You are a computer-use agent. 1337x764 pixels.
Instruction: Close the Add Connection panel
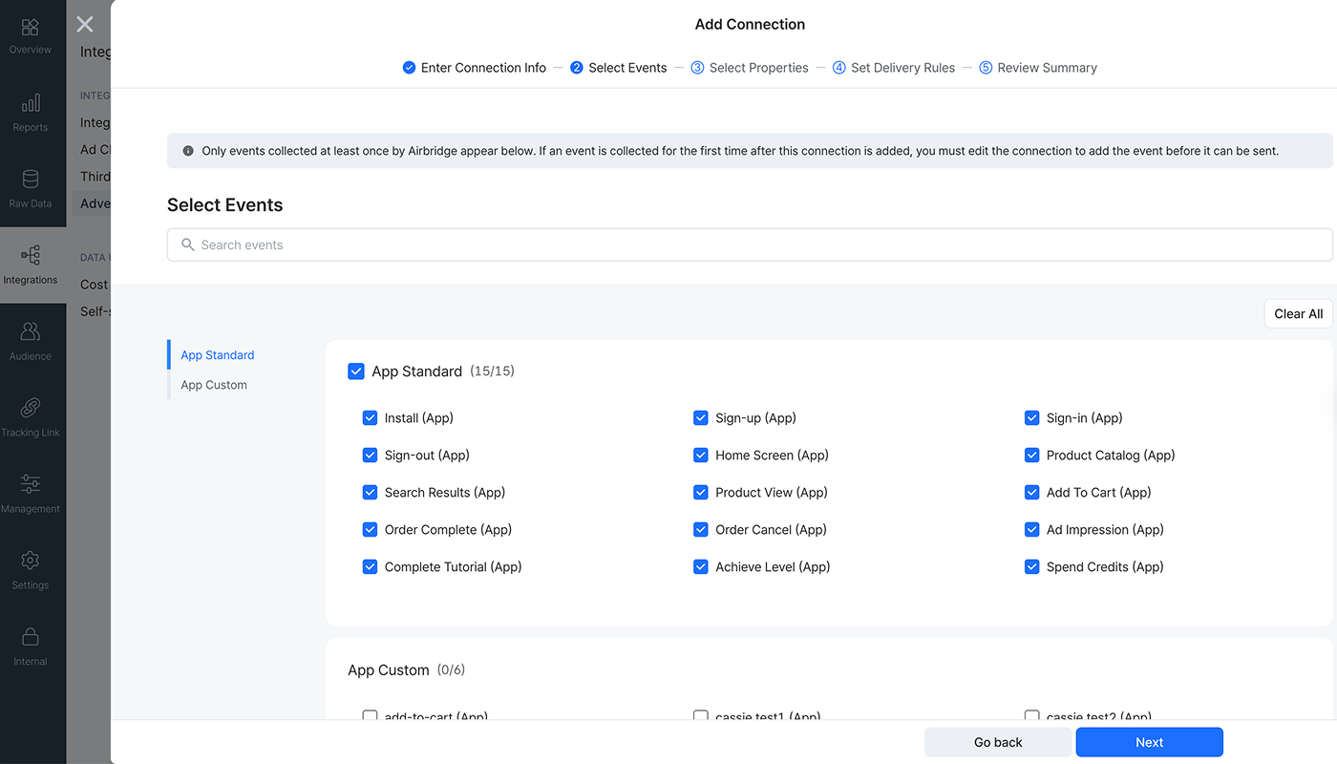(x=85, y=25)
